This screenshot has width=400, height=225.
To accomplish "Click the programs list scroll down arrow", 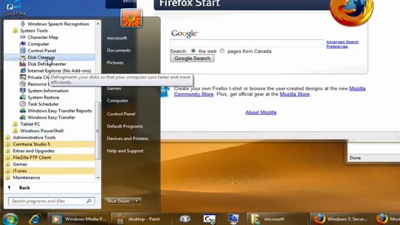I will 98,177.
